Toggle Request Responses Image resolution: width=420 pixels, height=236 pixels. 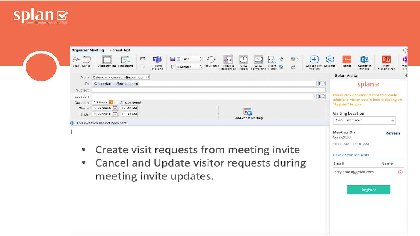coord(228,63)
